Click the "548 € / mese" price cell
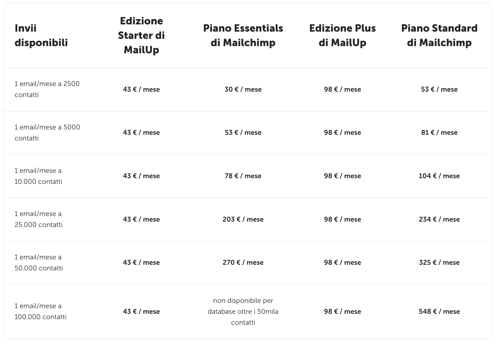The image size is (497, 343). click(439, 312)
